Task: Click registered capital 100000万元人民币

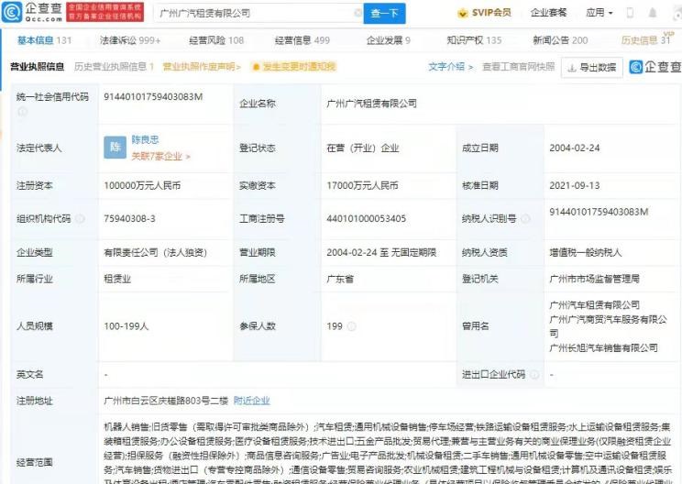Action: coord(142,186)
